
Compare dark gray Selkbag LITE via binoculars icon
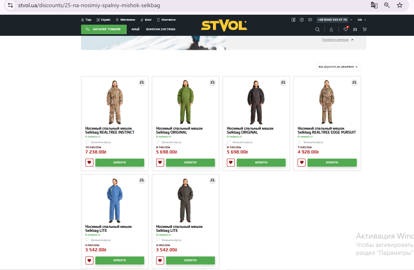(x=213, y=181)
